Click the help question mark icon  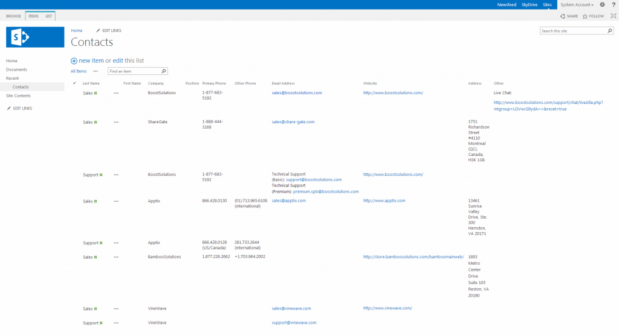tap(614, 5)
